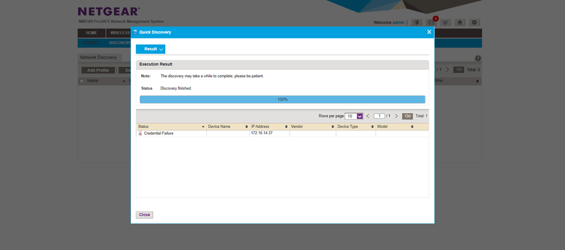The width and height of the screenshot is (565, 250).
Task: Click the 100% discovery progress bar
Action: (x=282, y=99)
